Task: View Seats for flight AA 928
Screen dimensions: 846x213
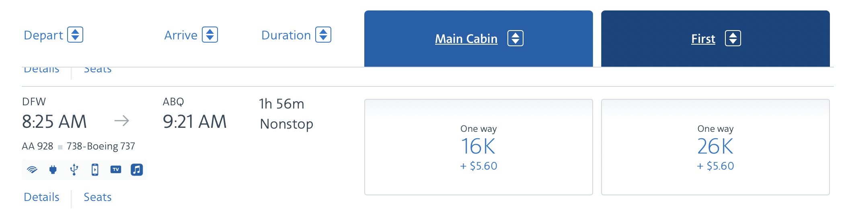Action: tap(98, 197)
